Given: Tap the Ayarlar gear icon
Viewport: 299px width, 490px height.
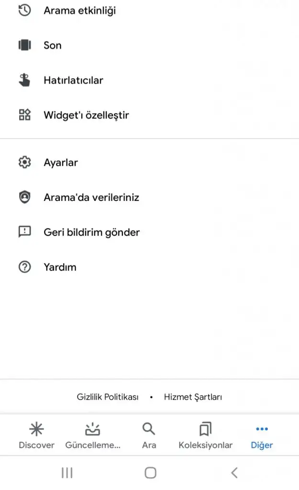Looking at the screenshot, I should (24, 163).
